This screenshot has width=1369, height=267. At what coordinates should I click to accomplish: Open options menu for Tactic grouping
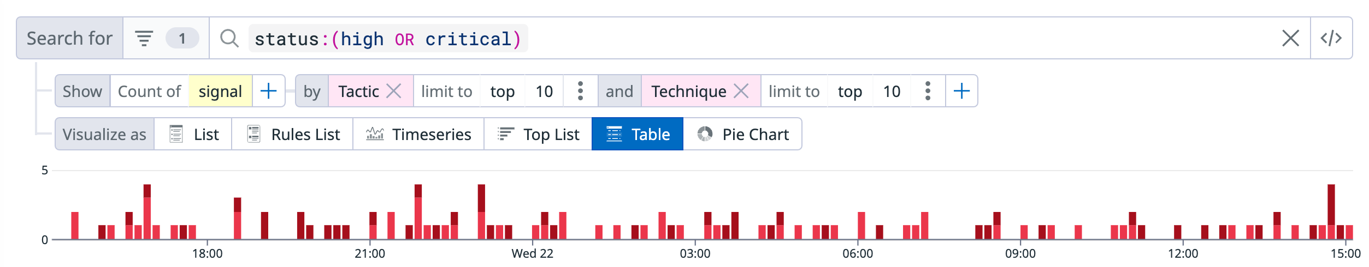pos(580,91)
